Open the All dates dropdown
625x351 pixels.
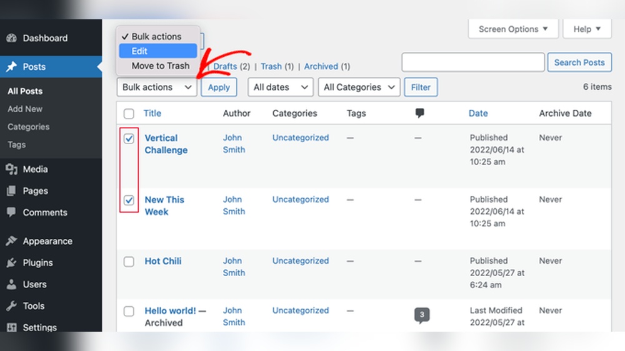click(281, 87)
